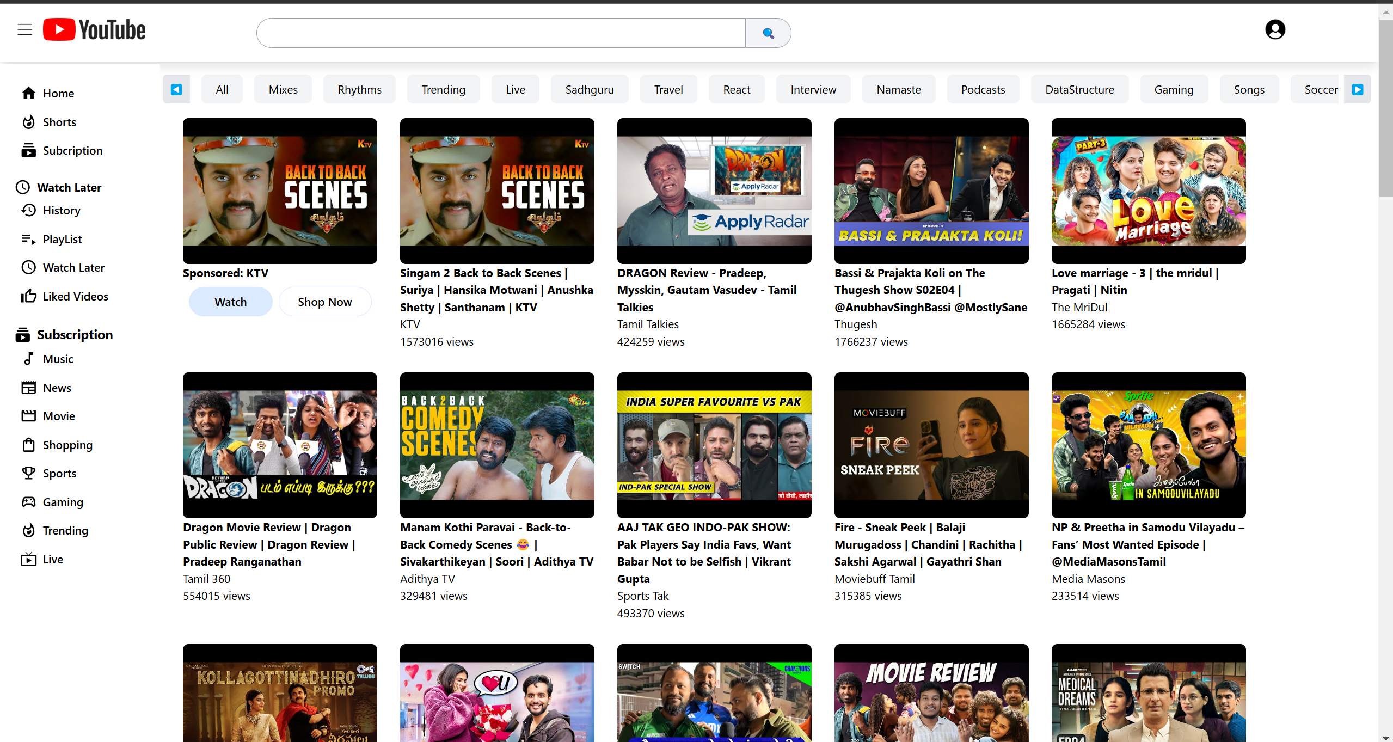This screenshot has height=742, width=1393.
Task: Choose the DataStructure filter chip
Action: (1079, 89)
